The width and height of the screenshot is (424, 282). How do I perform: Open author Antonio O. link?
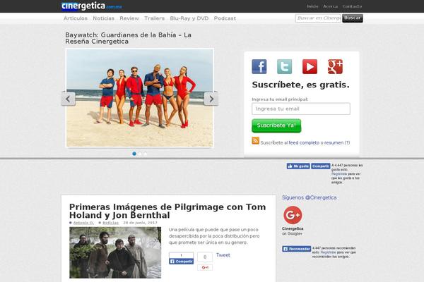pos(83,223)
